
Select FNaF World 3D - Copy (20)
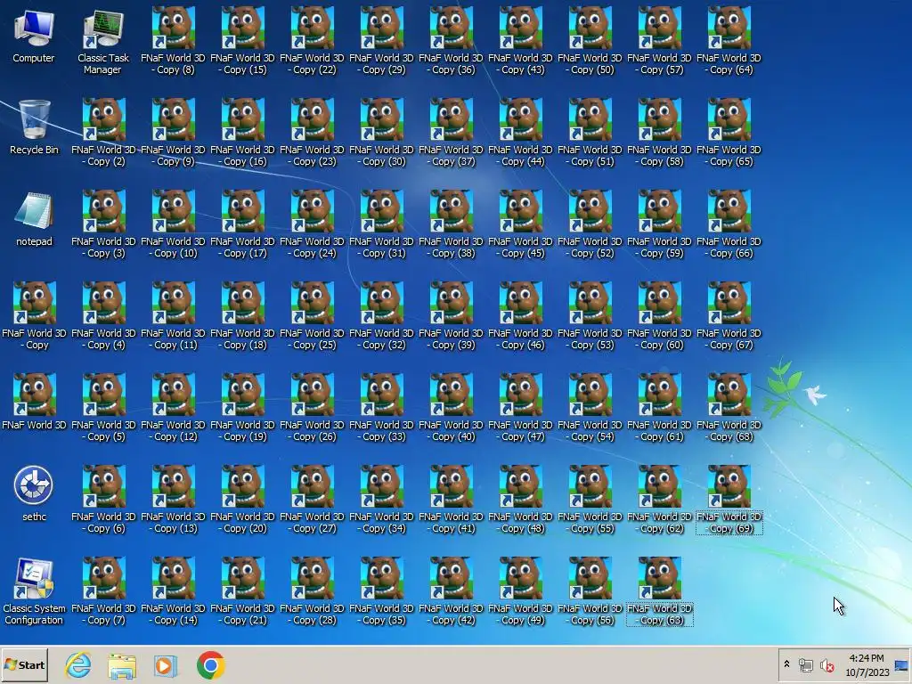(242, 499)
